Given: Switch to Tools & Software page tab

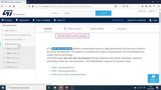Looking at the screenshot, I should [97, 29].
